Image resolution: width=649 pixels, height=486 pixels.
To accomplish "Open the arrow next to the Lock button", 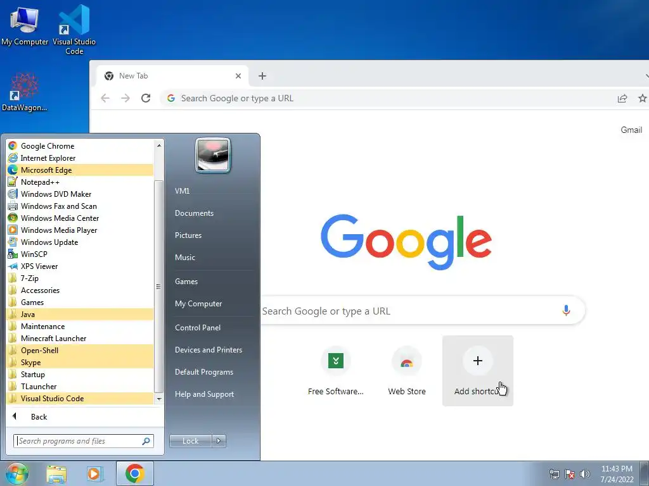I will pyautogui.click(x=219, y=441).
